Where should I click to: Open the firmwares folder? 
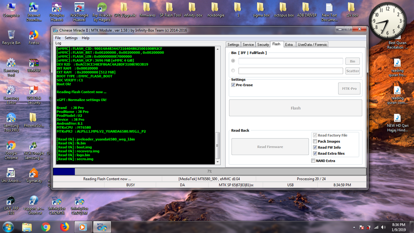click(x=147, y=10)
